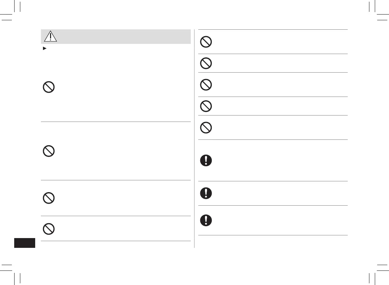Click the warning triangle icon in the gray header
The image size is (389, 285).
[50, 36]
